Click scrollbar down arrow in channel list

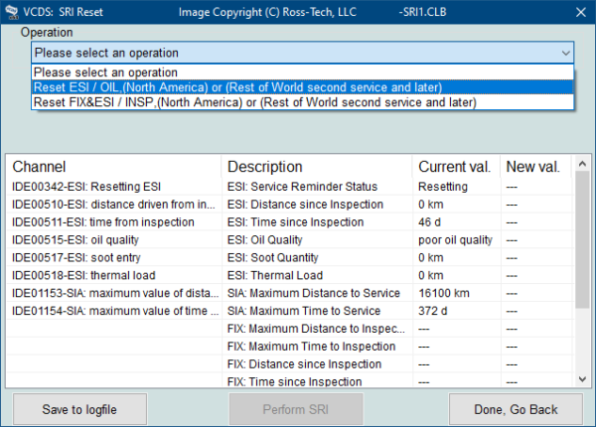coord(580,378)
